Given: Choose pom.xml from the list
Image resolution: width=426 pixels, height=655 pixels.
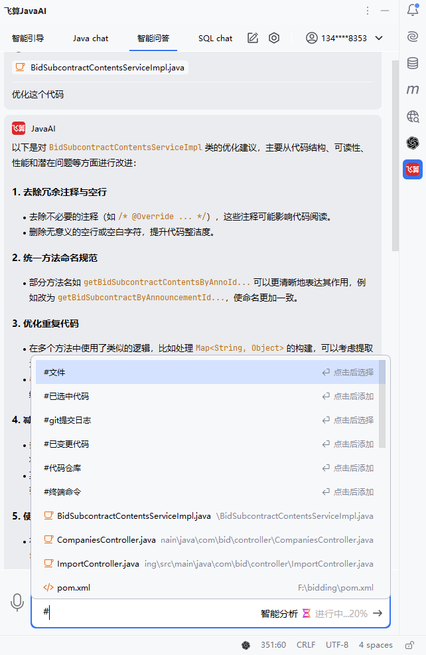Looking at the screenshot, I should 208,587.
